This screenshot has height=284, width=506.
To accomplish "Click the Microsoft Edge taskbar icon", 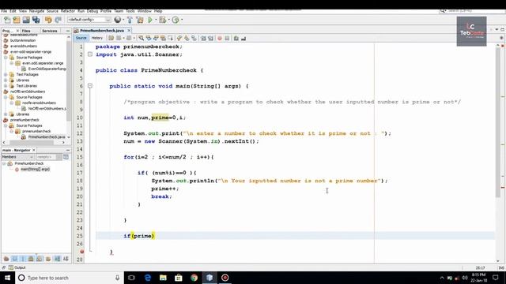I will pyautogui.click(x=148, y=278).
